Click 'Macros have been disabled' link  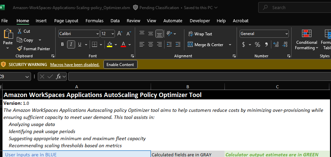(74, 65)
